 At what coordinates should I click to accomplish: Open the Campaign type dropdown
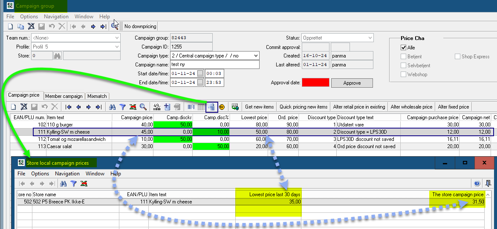coord(255,56)
